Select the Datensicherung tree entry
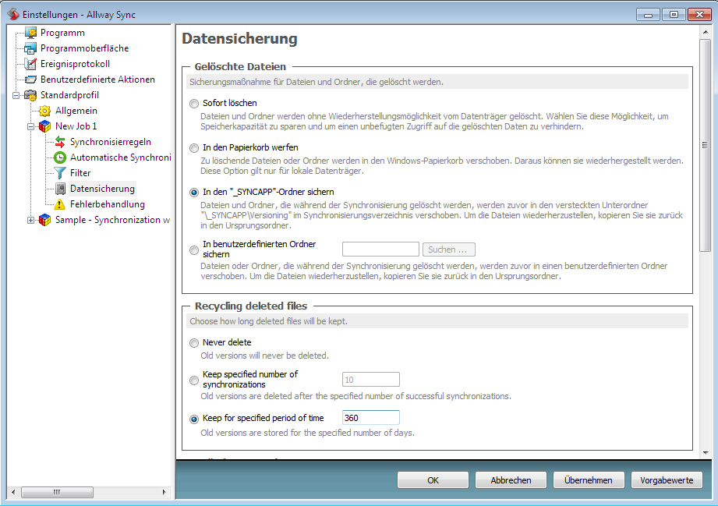The height and width of the screenshot is (506, 718). click(x=102, y=189)
